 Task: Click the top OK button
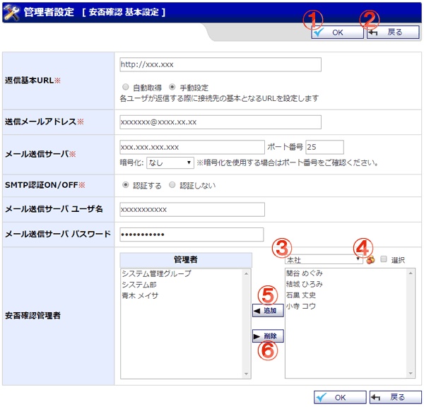click(337, 32)
